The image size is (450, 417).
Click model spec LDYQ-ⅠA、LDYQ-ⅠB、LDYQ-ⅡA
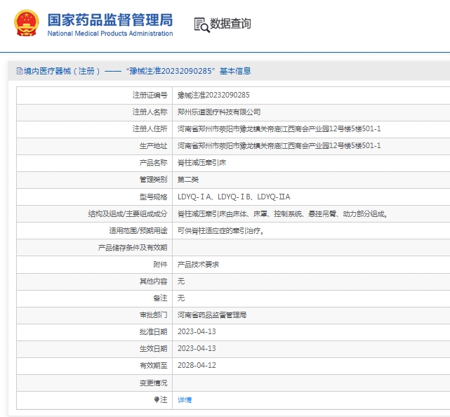click(234, 197)
